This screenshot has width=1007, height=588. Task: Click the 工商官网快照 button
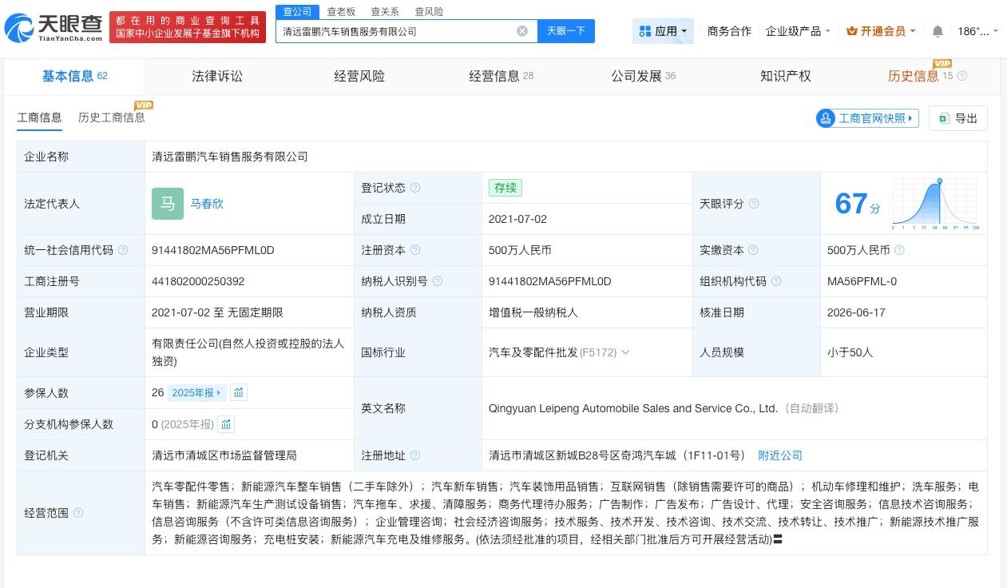(867, 118)
